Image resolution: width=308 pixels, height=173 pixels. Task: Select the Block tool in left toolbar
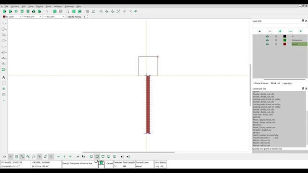pos(4,95)
